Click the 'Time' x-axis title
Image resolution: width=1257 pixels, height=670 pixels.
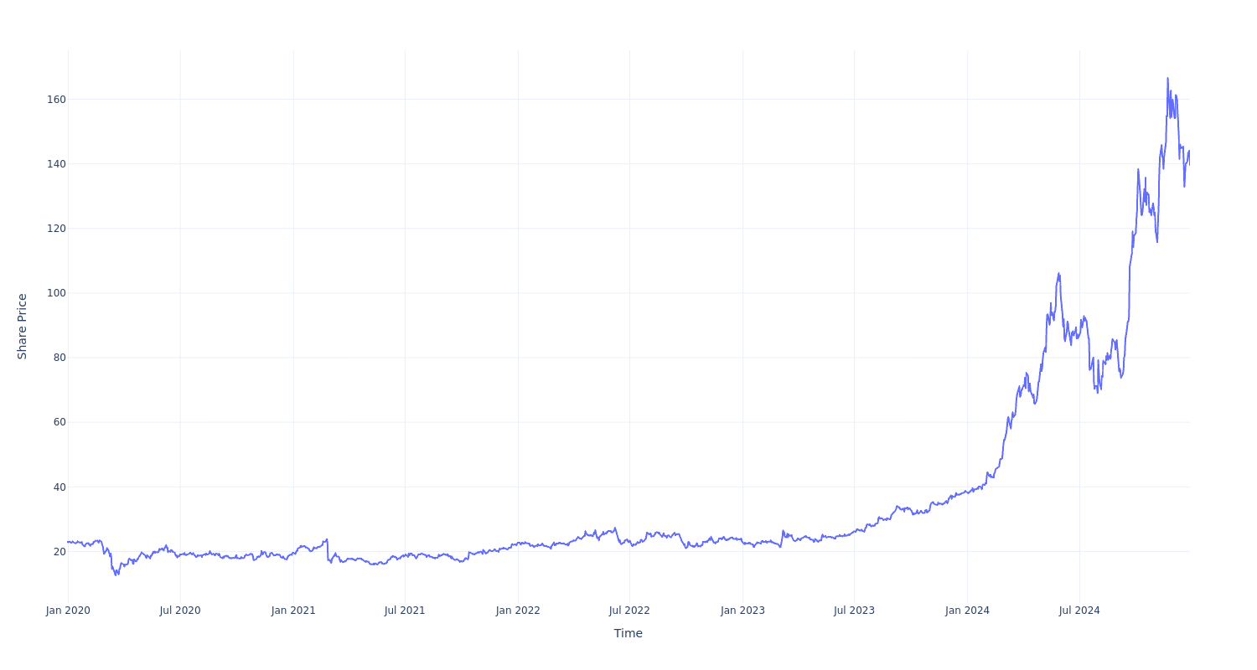click(x=628, y=633)
